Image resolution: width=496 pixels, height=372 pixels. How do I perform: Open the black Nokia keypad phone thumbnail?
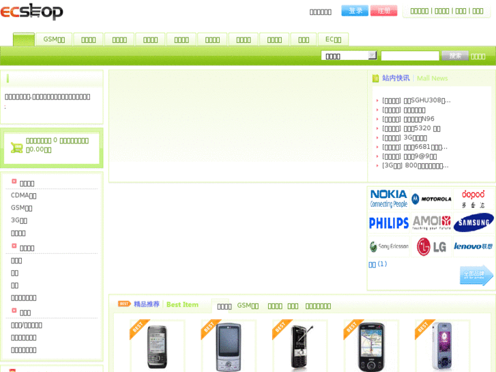(157, 346)
